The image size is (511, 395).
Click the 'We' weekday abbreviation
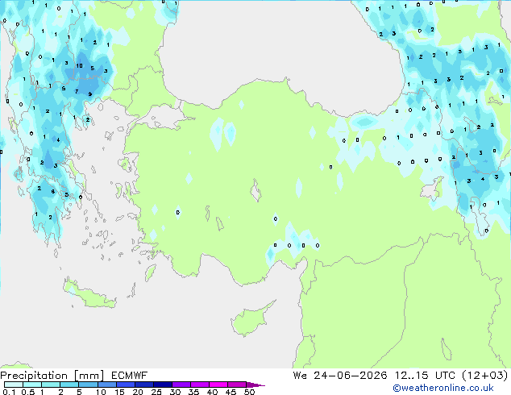click(300, 376)
